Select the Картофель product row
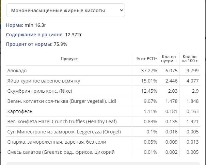The image size is (206, 165). (x=103, y=111)
